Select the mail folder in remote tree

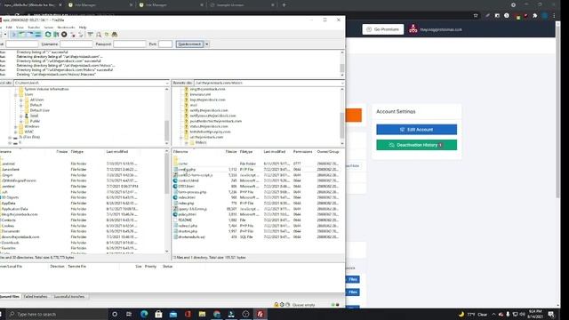pos(194,105)
